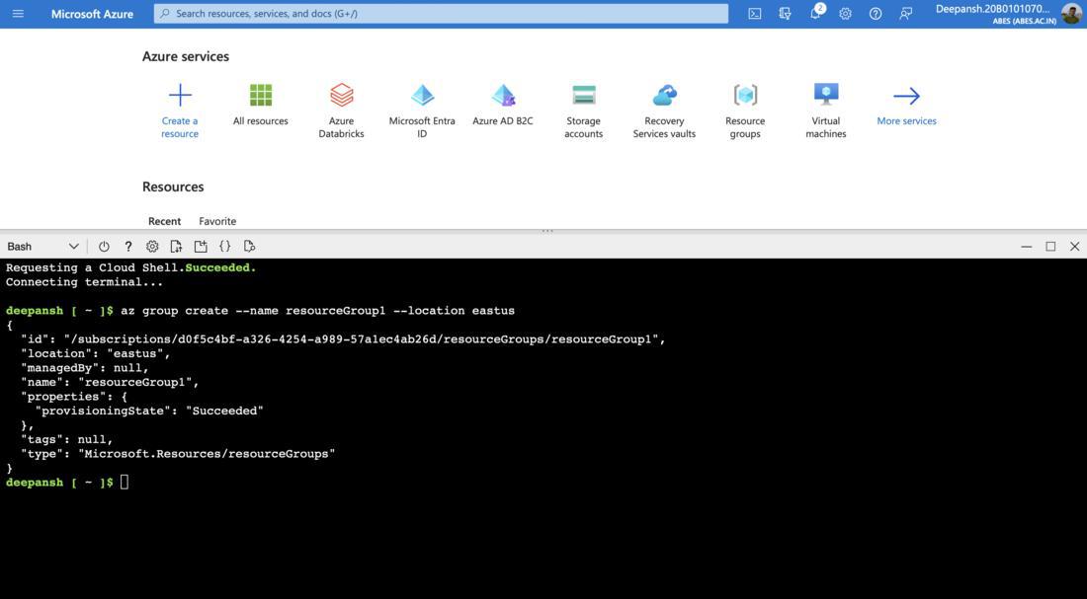Open portal Settings gear in top bar
Screen dimensions: 1087x599
845,13
